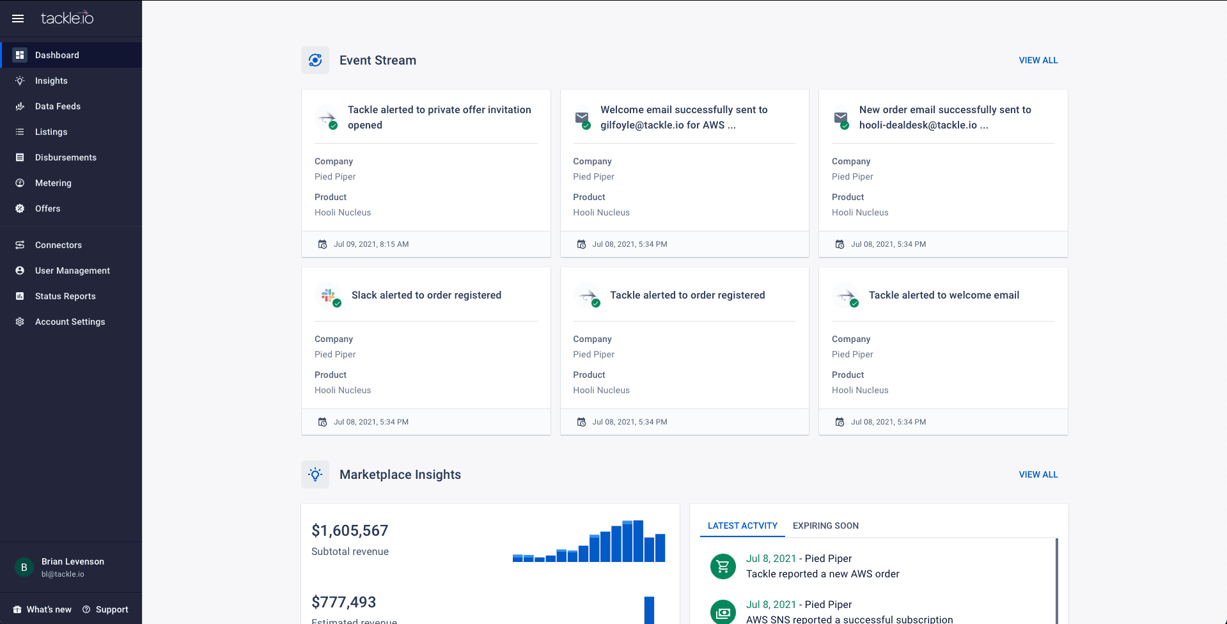Click the Slack alert icon on event card
Image resolution: width=1227 pixels, height=624 pixels.
[329, 296]
